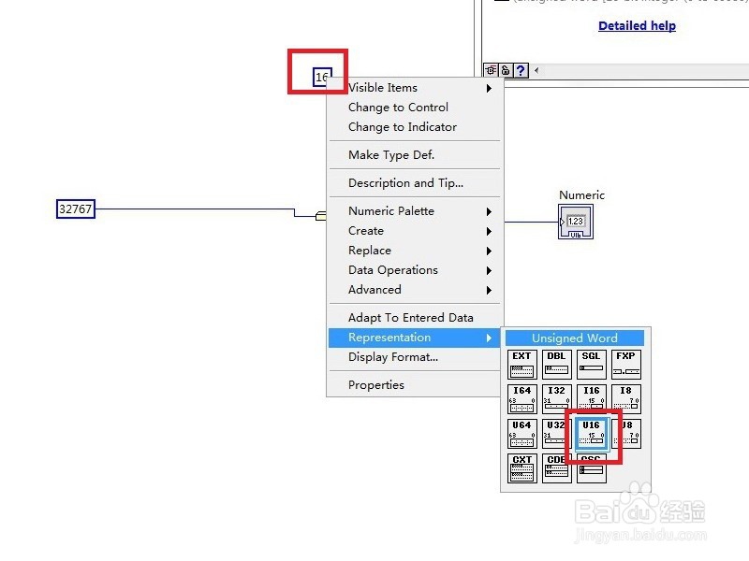Choose the CXT complex extended representation
Image resolution: width=749 pixels, height=561 pixels.
[522, 468]
